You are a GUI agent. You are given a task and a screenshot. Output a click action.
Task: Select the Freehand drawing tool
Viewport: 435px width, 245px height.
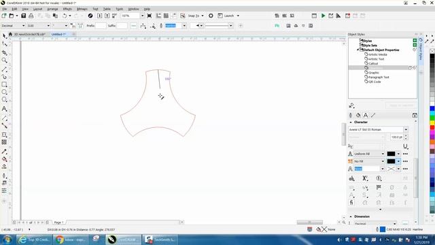5,69
